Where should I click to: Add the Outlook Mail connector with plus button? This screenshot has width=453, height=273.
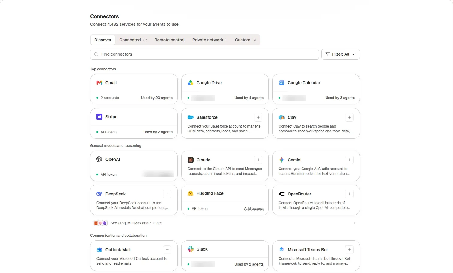[167, 250]
